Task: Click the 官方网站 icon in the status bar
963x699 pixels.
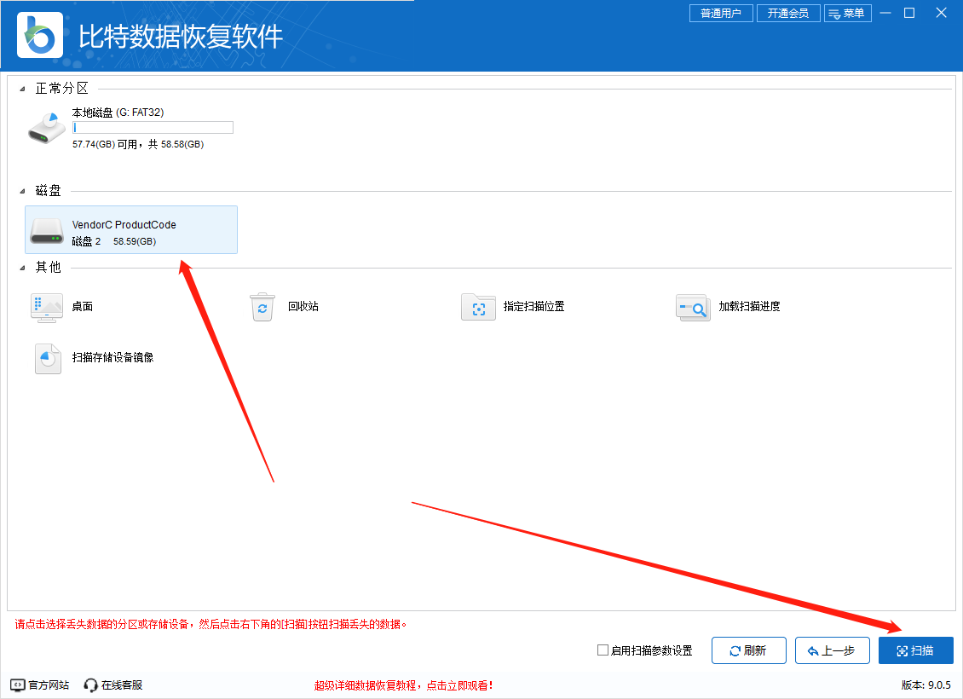Action: click(x=16, y=685)
